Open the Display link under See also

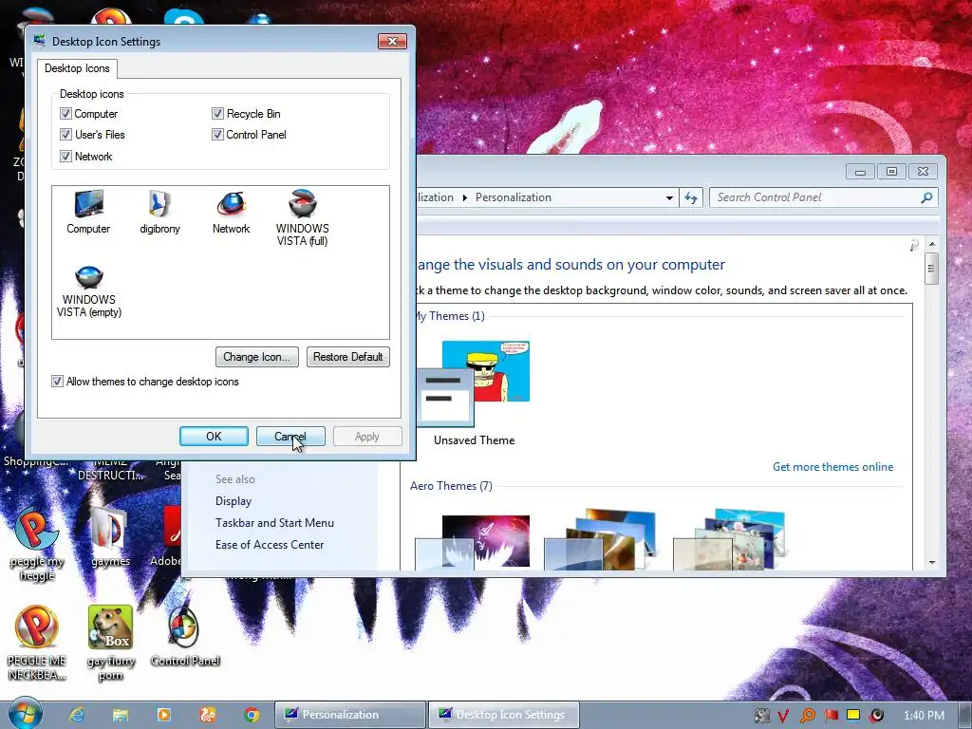(234, 501)
